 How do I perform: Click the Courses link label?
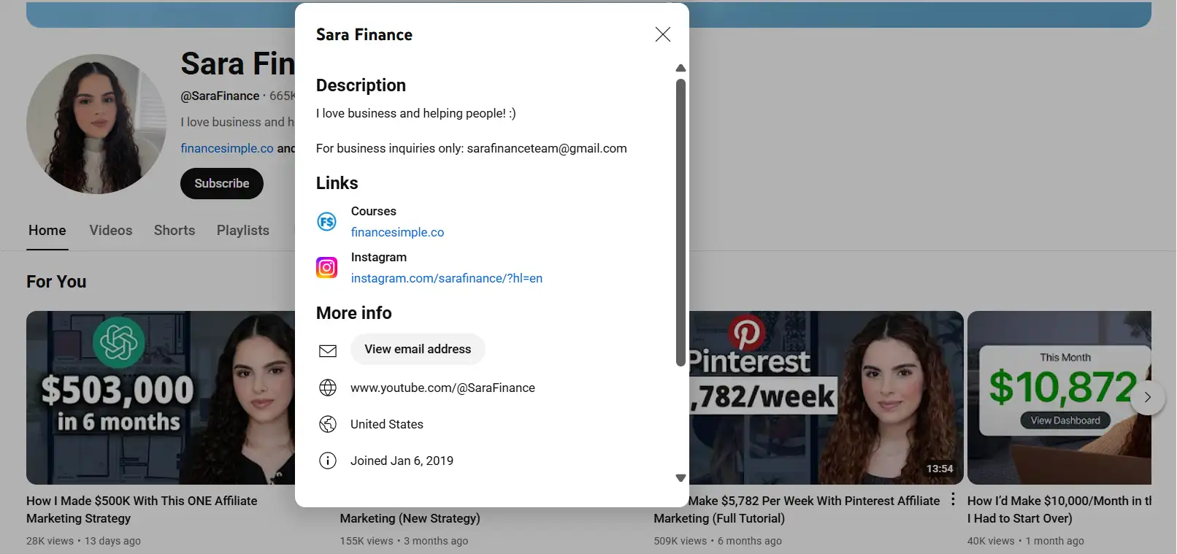click(374, 211)
